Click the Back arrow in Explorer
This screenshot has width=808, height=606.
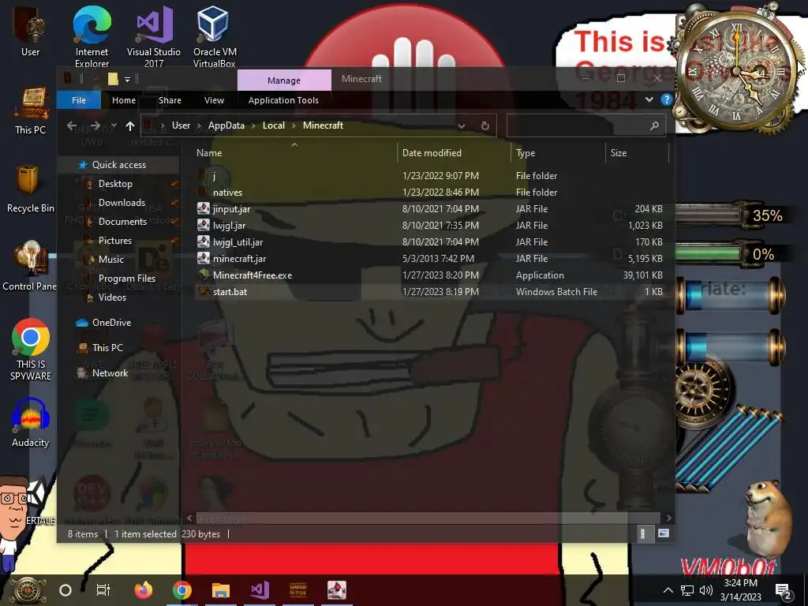[72, 125]
